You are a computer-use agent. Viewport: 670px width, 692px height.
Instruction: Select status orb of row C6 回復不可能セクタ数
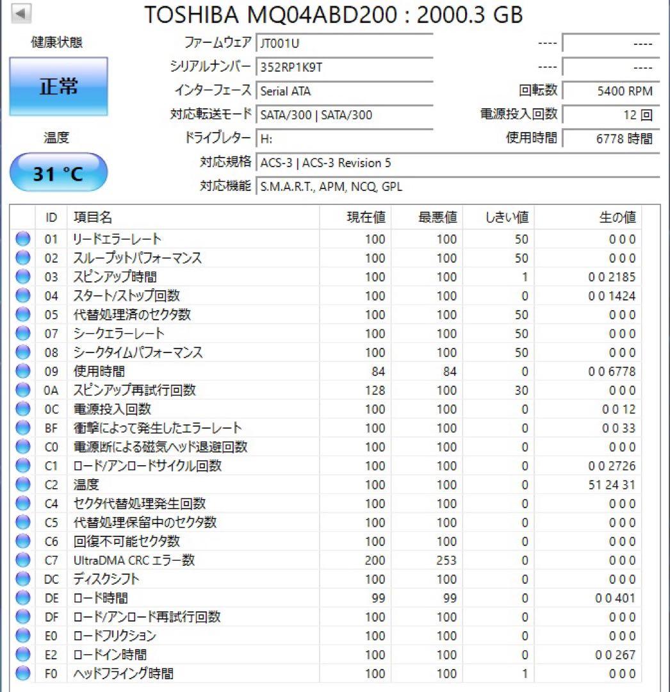click(23, 541)
